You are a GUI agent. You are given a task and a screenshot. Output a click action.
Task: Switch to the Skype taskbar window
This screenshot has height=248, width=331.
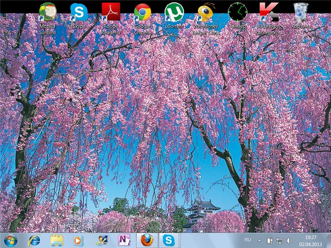169,240
